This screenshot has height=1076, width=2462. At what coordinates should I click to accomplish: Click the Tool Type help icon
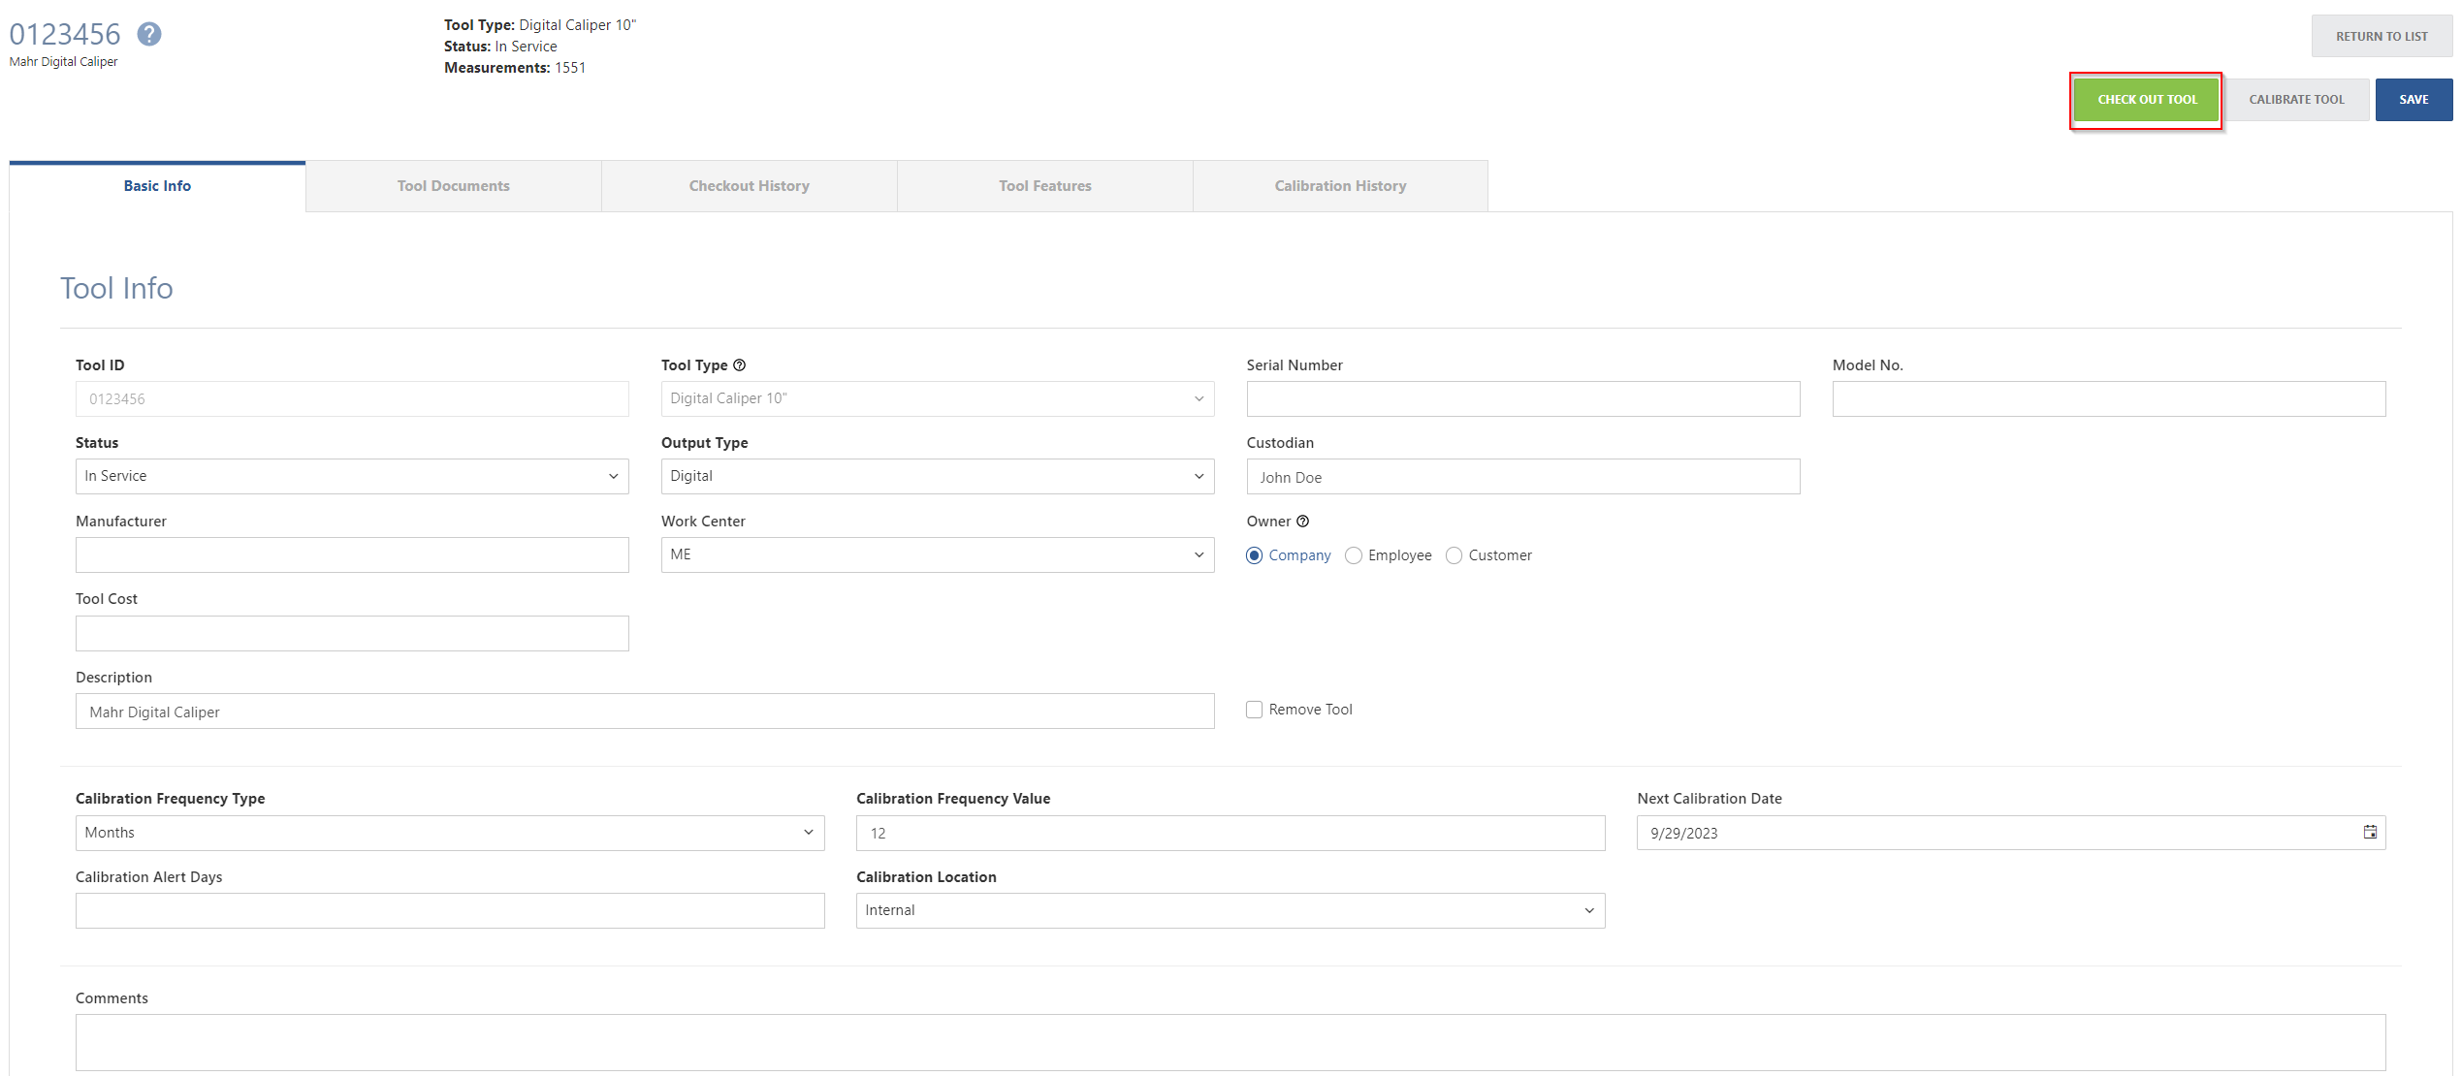[739, 365]
